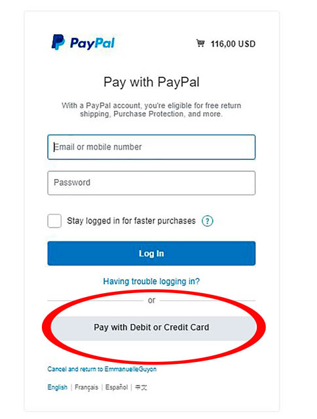This screenshot has height=419, width=317.
Task: Open the question mark help icon
Action: (208, 221)
